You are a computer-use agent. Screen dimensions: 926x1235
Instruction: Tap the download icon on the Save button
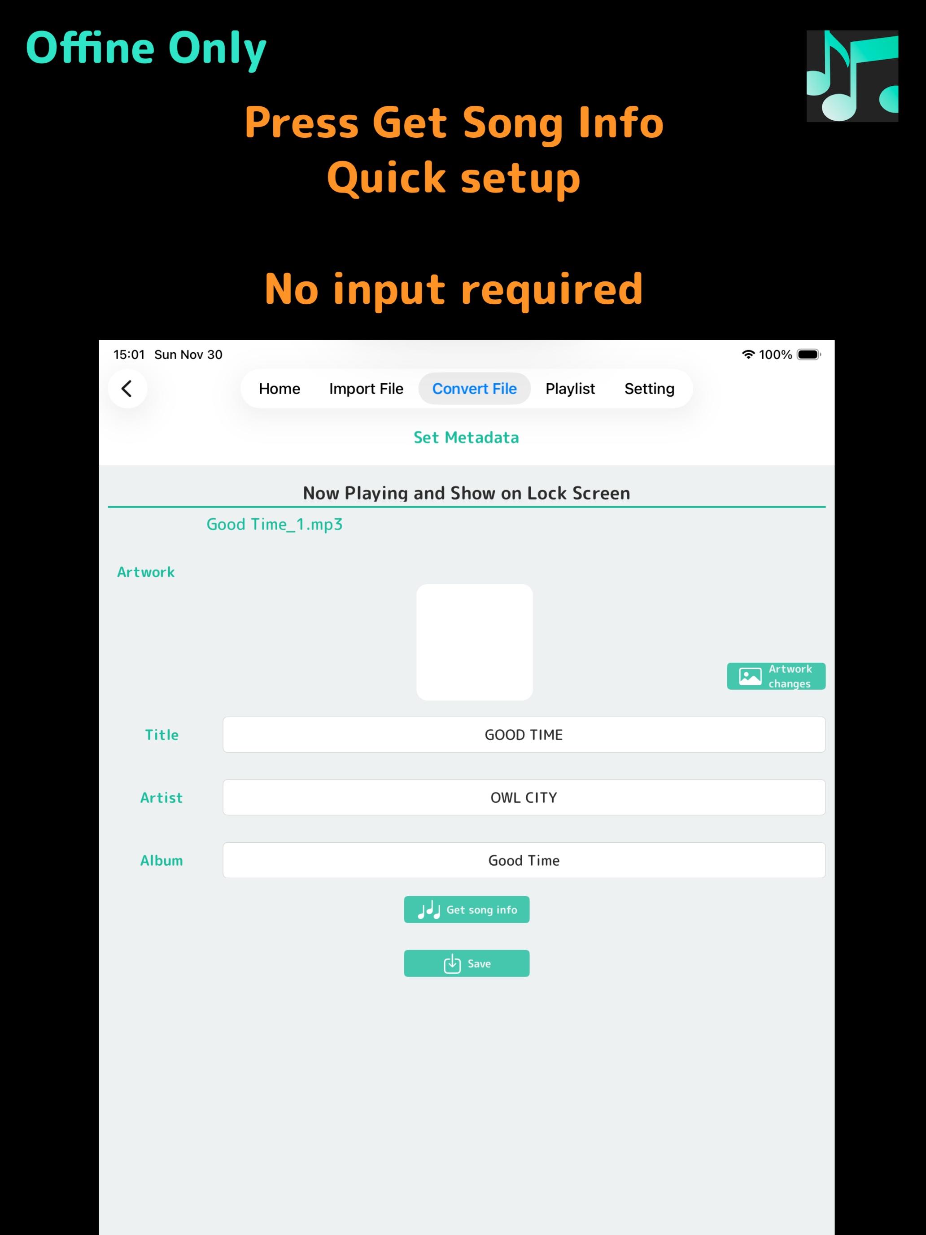point(452,963)
